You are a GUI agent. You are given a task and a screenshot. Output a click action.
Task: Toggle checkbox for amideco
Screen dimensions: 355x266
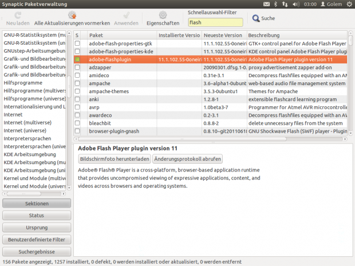(77, 75)
